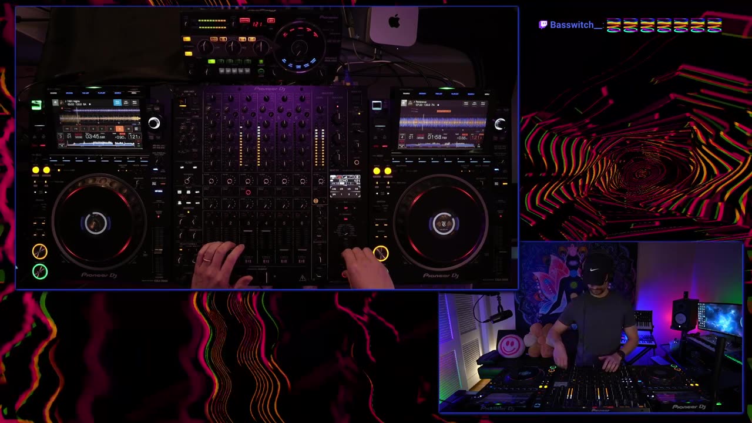This screenshot has width=752, height=423.
Task: Click the white lit media indicator on right CDJ
Action: coord(377,106)
